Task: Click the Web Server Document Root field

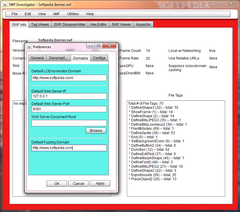Action: pyautogui.click(x=69, y=123)
